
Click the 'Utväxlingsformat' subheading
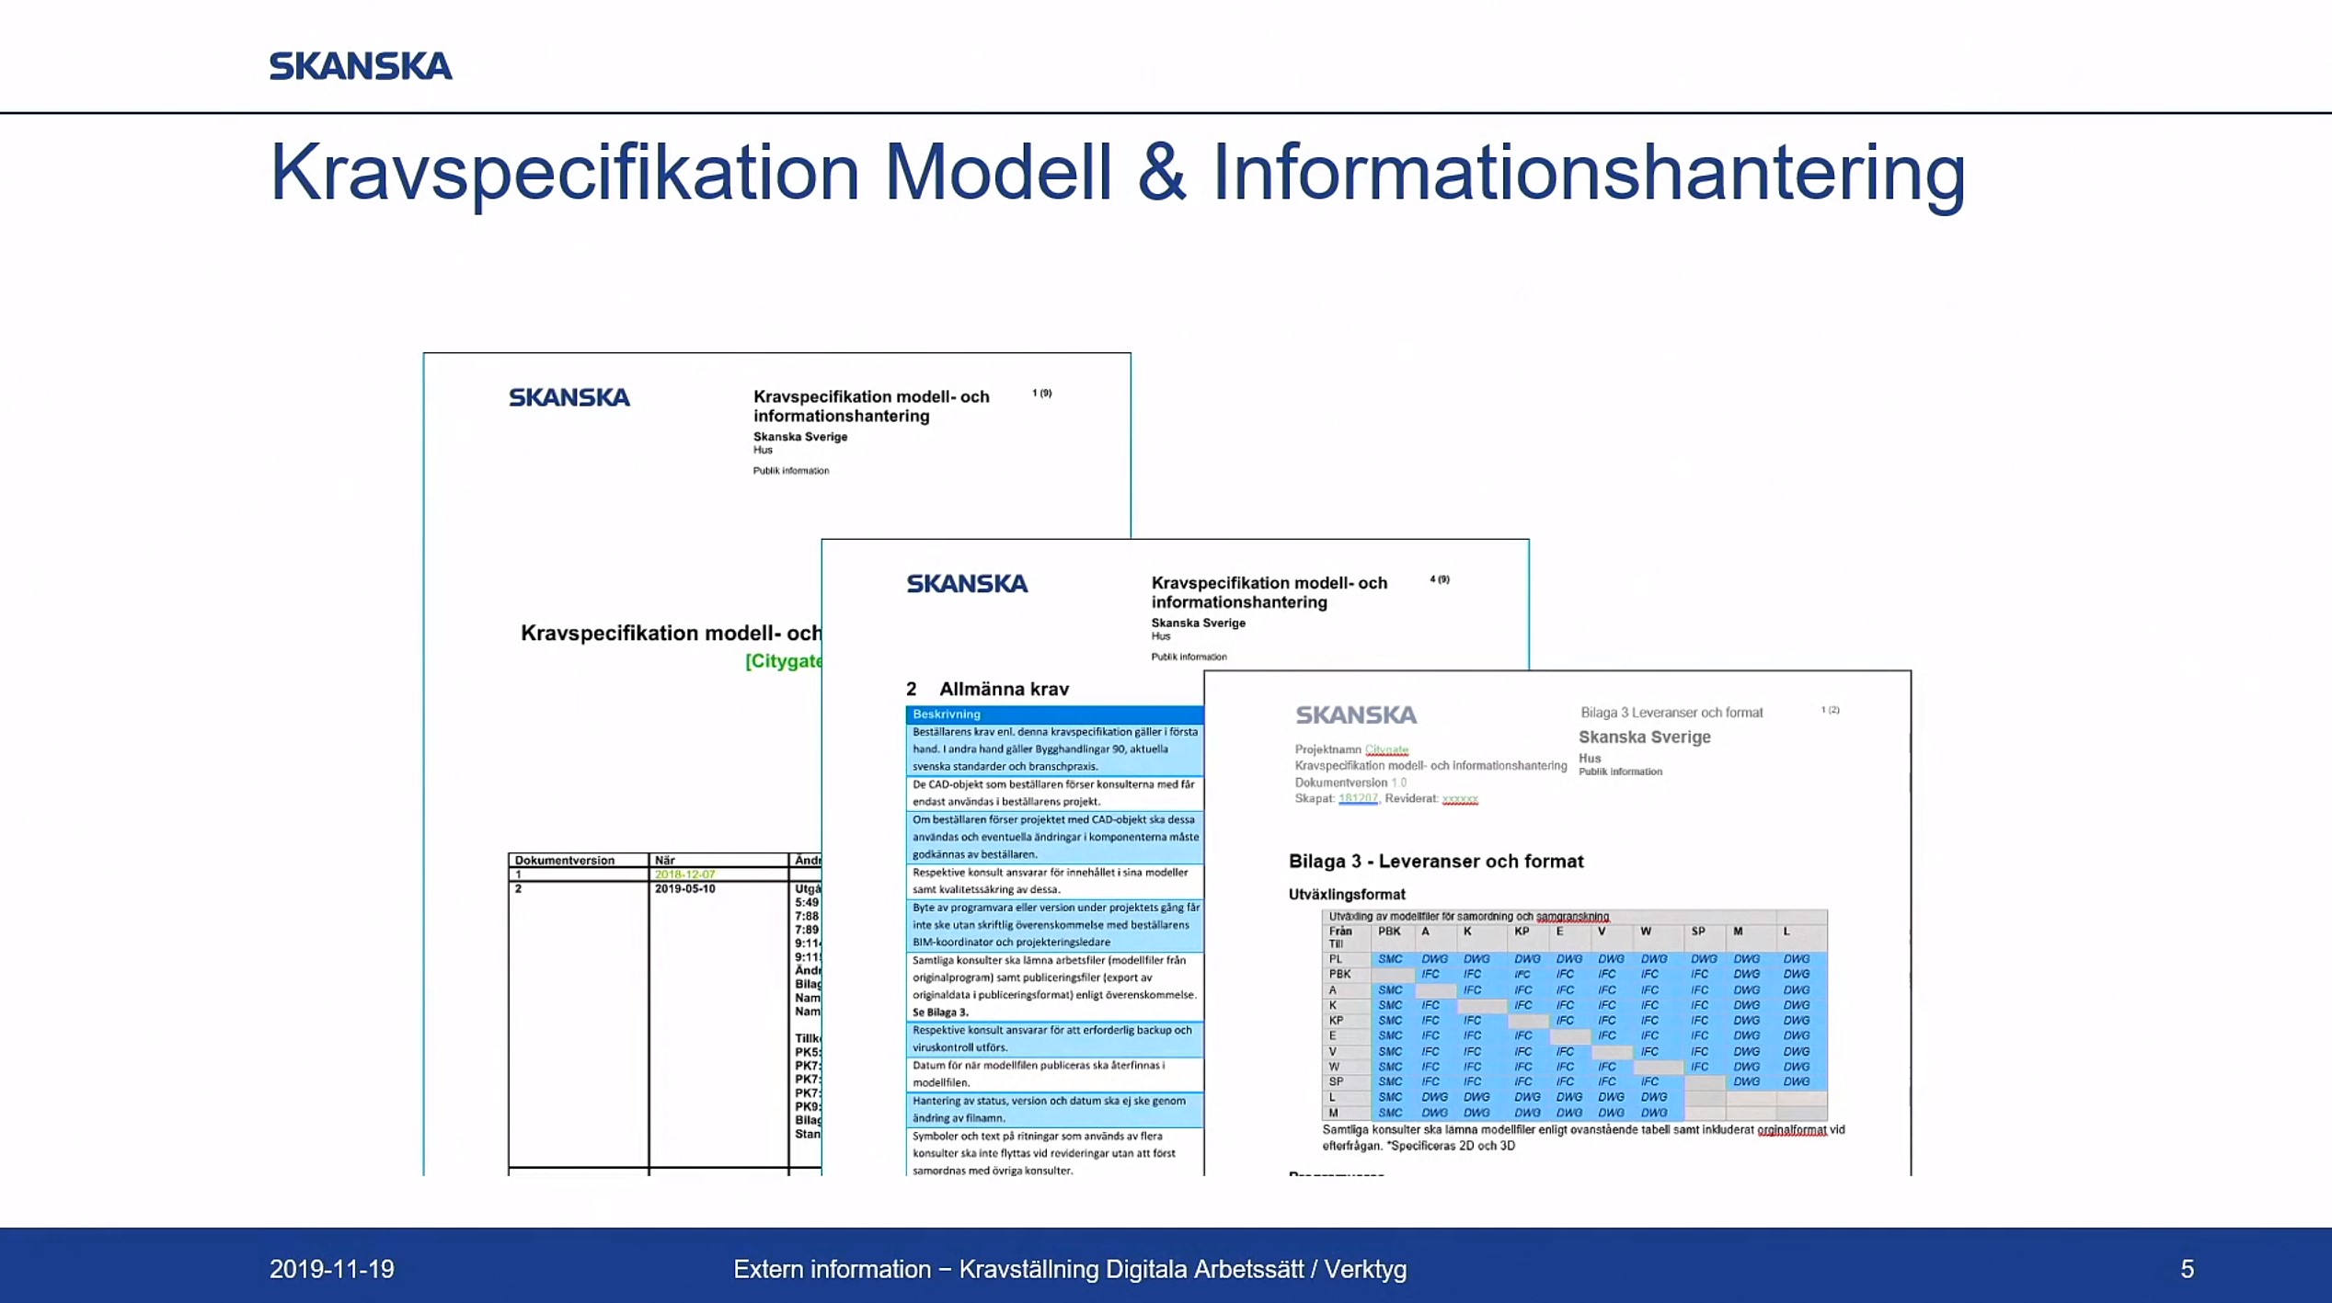tap(1347, 894)
